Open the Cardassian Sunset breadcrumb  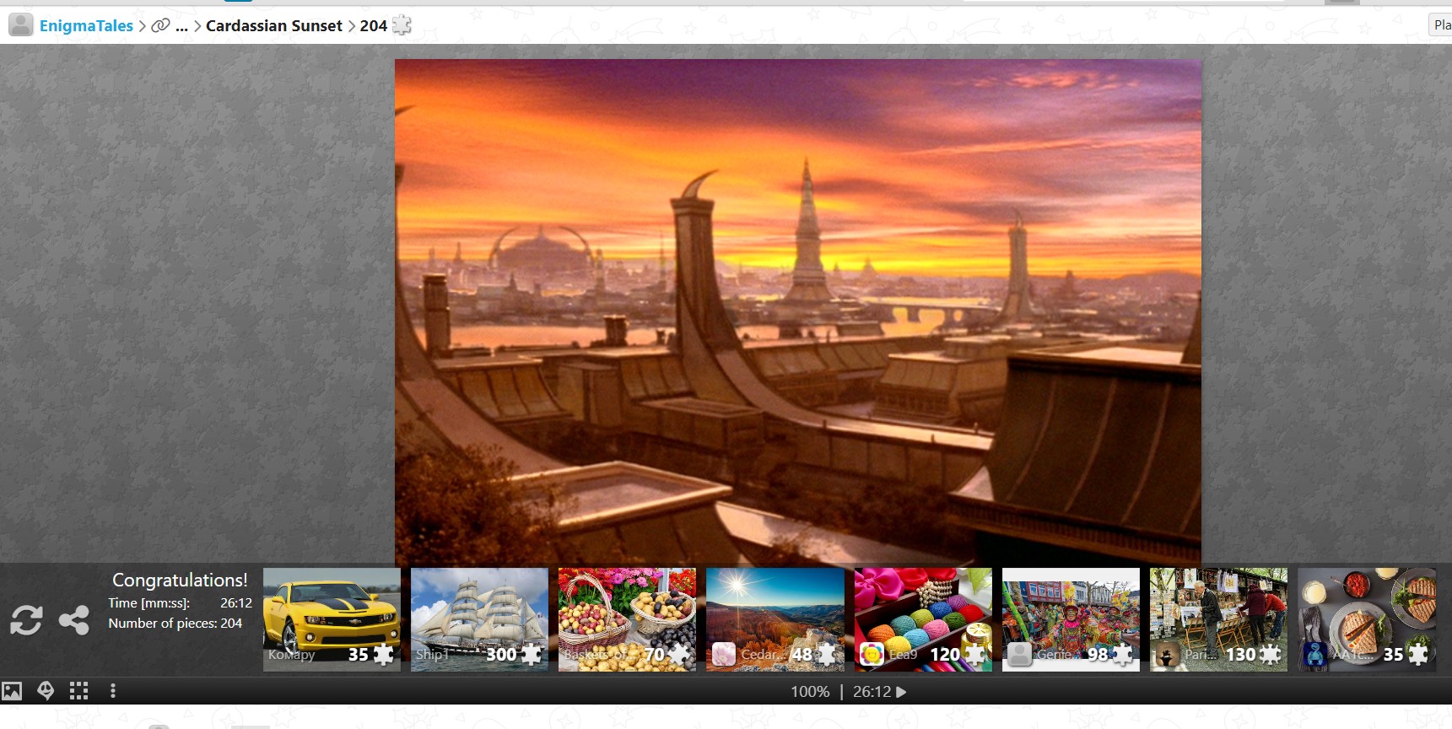274,25
